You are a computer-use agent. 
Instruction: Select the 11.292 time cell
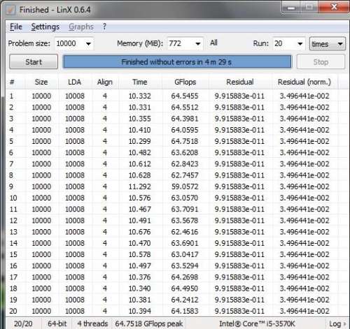(x=140, y=187)
